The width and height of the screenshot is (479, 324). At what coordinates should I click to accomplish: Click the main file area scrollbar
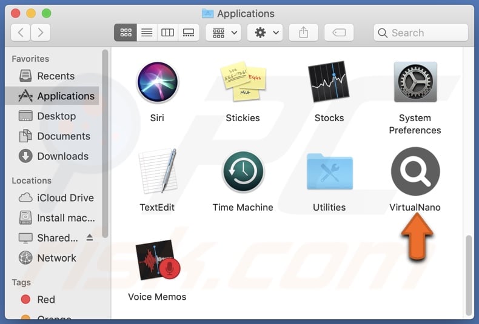click(x=469, y=274)
